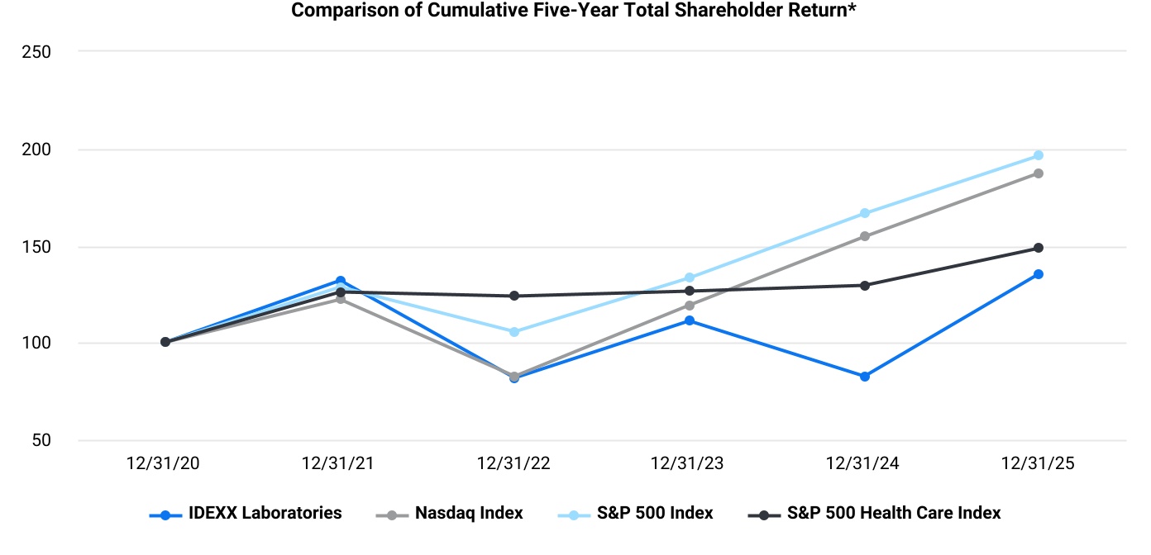Screen dimensions: 1151x555
Task: Click the Health Care Index point at 12/31/25
Action: point(1039,248)
